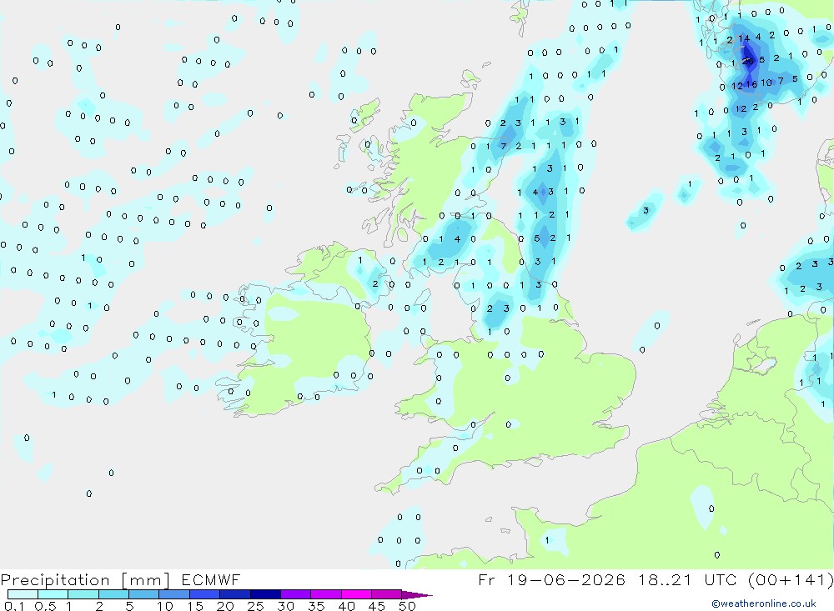Click the 0.1–0.5 mm legend color swatch
The width and height of the screenshot is (834, 611).
[x=23, y=594]
